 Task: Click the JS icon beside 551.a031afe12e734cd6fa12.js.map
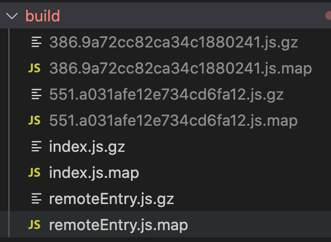click(34, 120)
